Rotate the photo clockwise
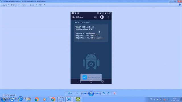 [108, 93]
